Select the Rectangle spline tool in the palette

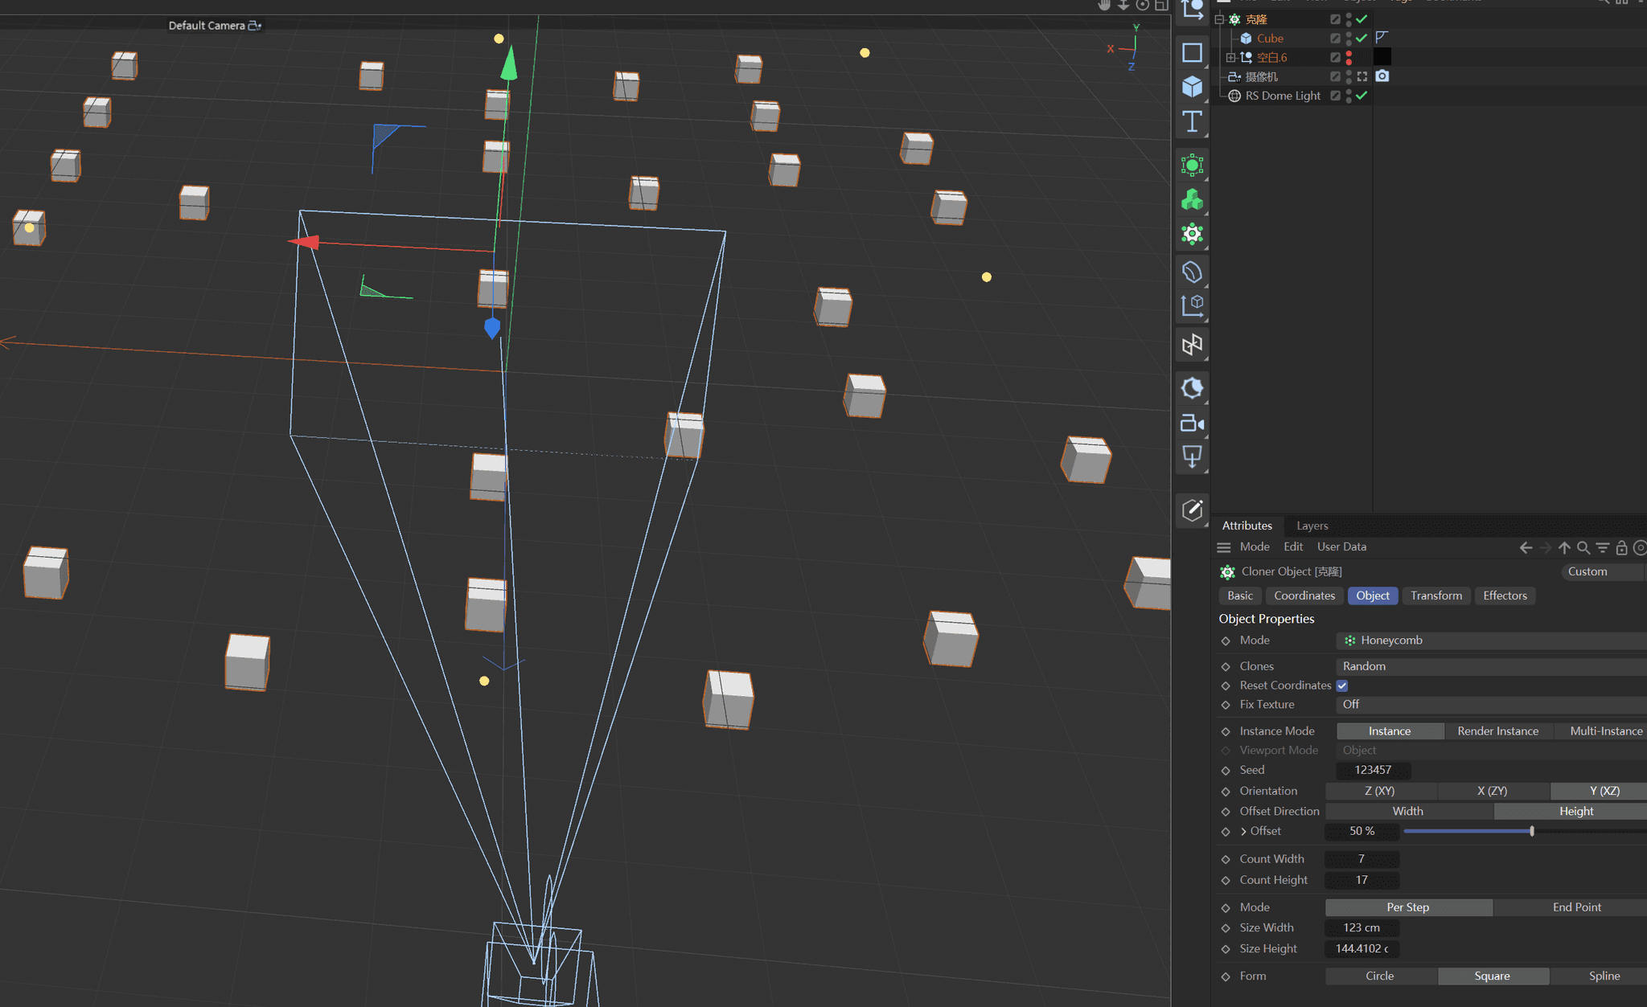pyautogui.click(x=1192, y=53)
